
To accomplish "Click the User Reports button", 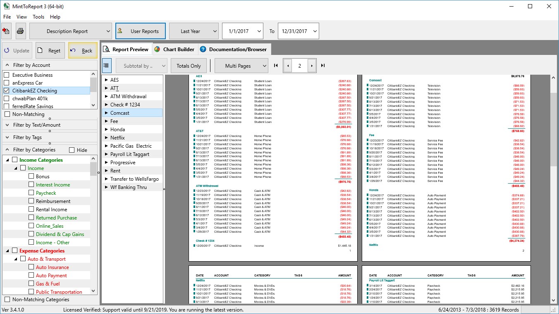I will 141,31.
